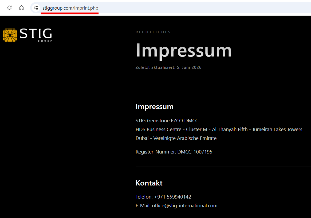Image resolution: width=311 pixels, height=218 pixels.
Task: Select 'Dubai - Vereinigte Arabische Emirate' line
Action: [x=176, y=138]
